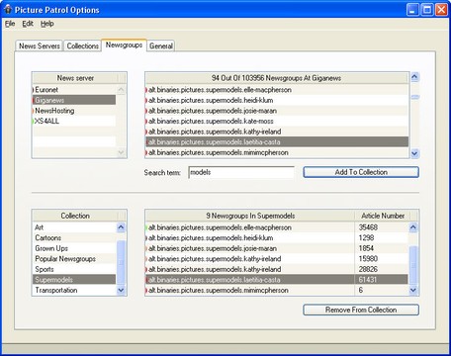Click the Collection list scrollbar thumb
The height and width of the screenshot is (356, 451).
click(121, 262)
